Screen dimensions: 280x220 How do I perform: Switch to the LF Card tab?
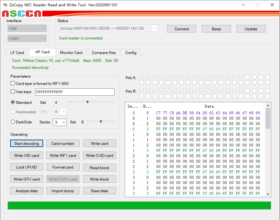tap(17, 52)
